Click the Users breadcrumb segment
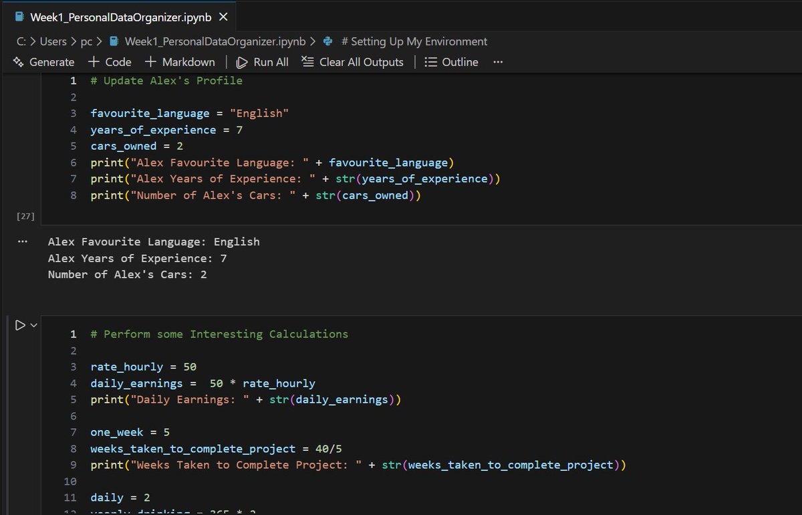 [53, 41]
